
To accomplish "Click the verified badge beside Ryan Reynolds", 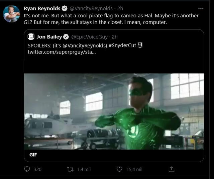I will [x=65, y=8].
